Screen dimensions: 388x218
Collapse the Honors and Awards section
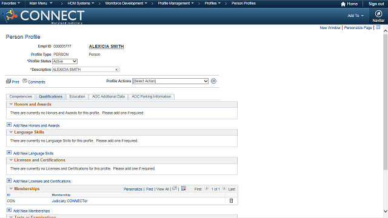coord(11,104)
